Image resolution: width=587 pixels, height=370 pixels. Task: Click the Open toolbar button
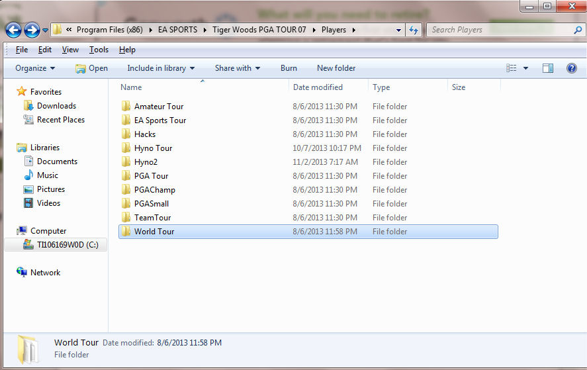tap(92, 68)
